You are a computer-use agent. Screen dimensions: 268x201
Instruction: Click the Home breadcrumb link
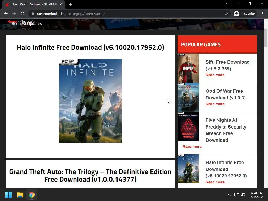12,21
